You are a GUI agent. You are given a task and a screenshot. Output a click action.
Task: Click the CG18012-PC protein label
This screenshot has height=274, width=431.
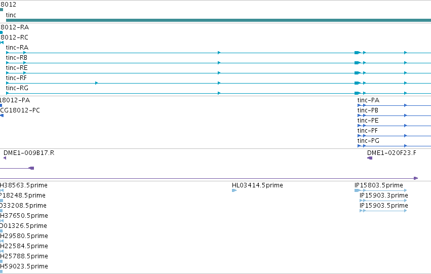coord(20,110)
